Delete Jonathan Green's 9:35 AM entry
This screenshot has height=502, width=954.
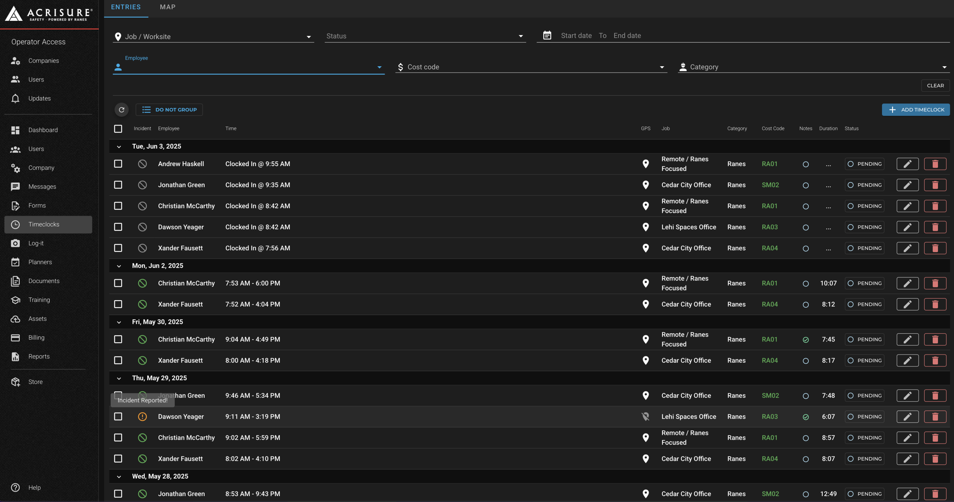[x=935, y=185]
